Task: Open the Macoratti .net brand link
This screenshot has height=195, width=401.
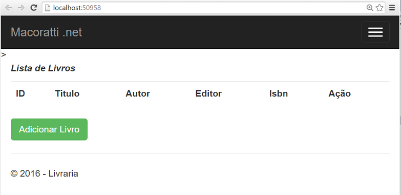Action: [46, 32]
